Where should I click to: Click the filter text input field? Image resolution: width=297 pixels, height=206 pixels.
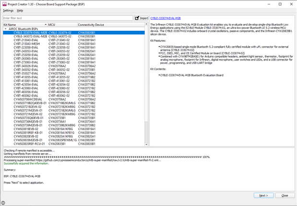point(68,18)
